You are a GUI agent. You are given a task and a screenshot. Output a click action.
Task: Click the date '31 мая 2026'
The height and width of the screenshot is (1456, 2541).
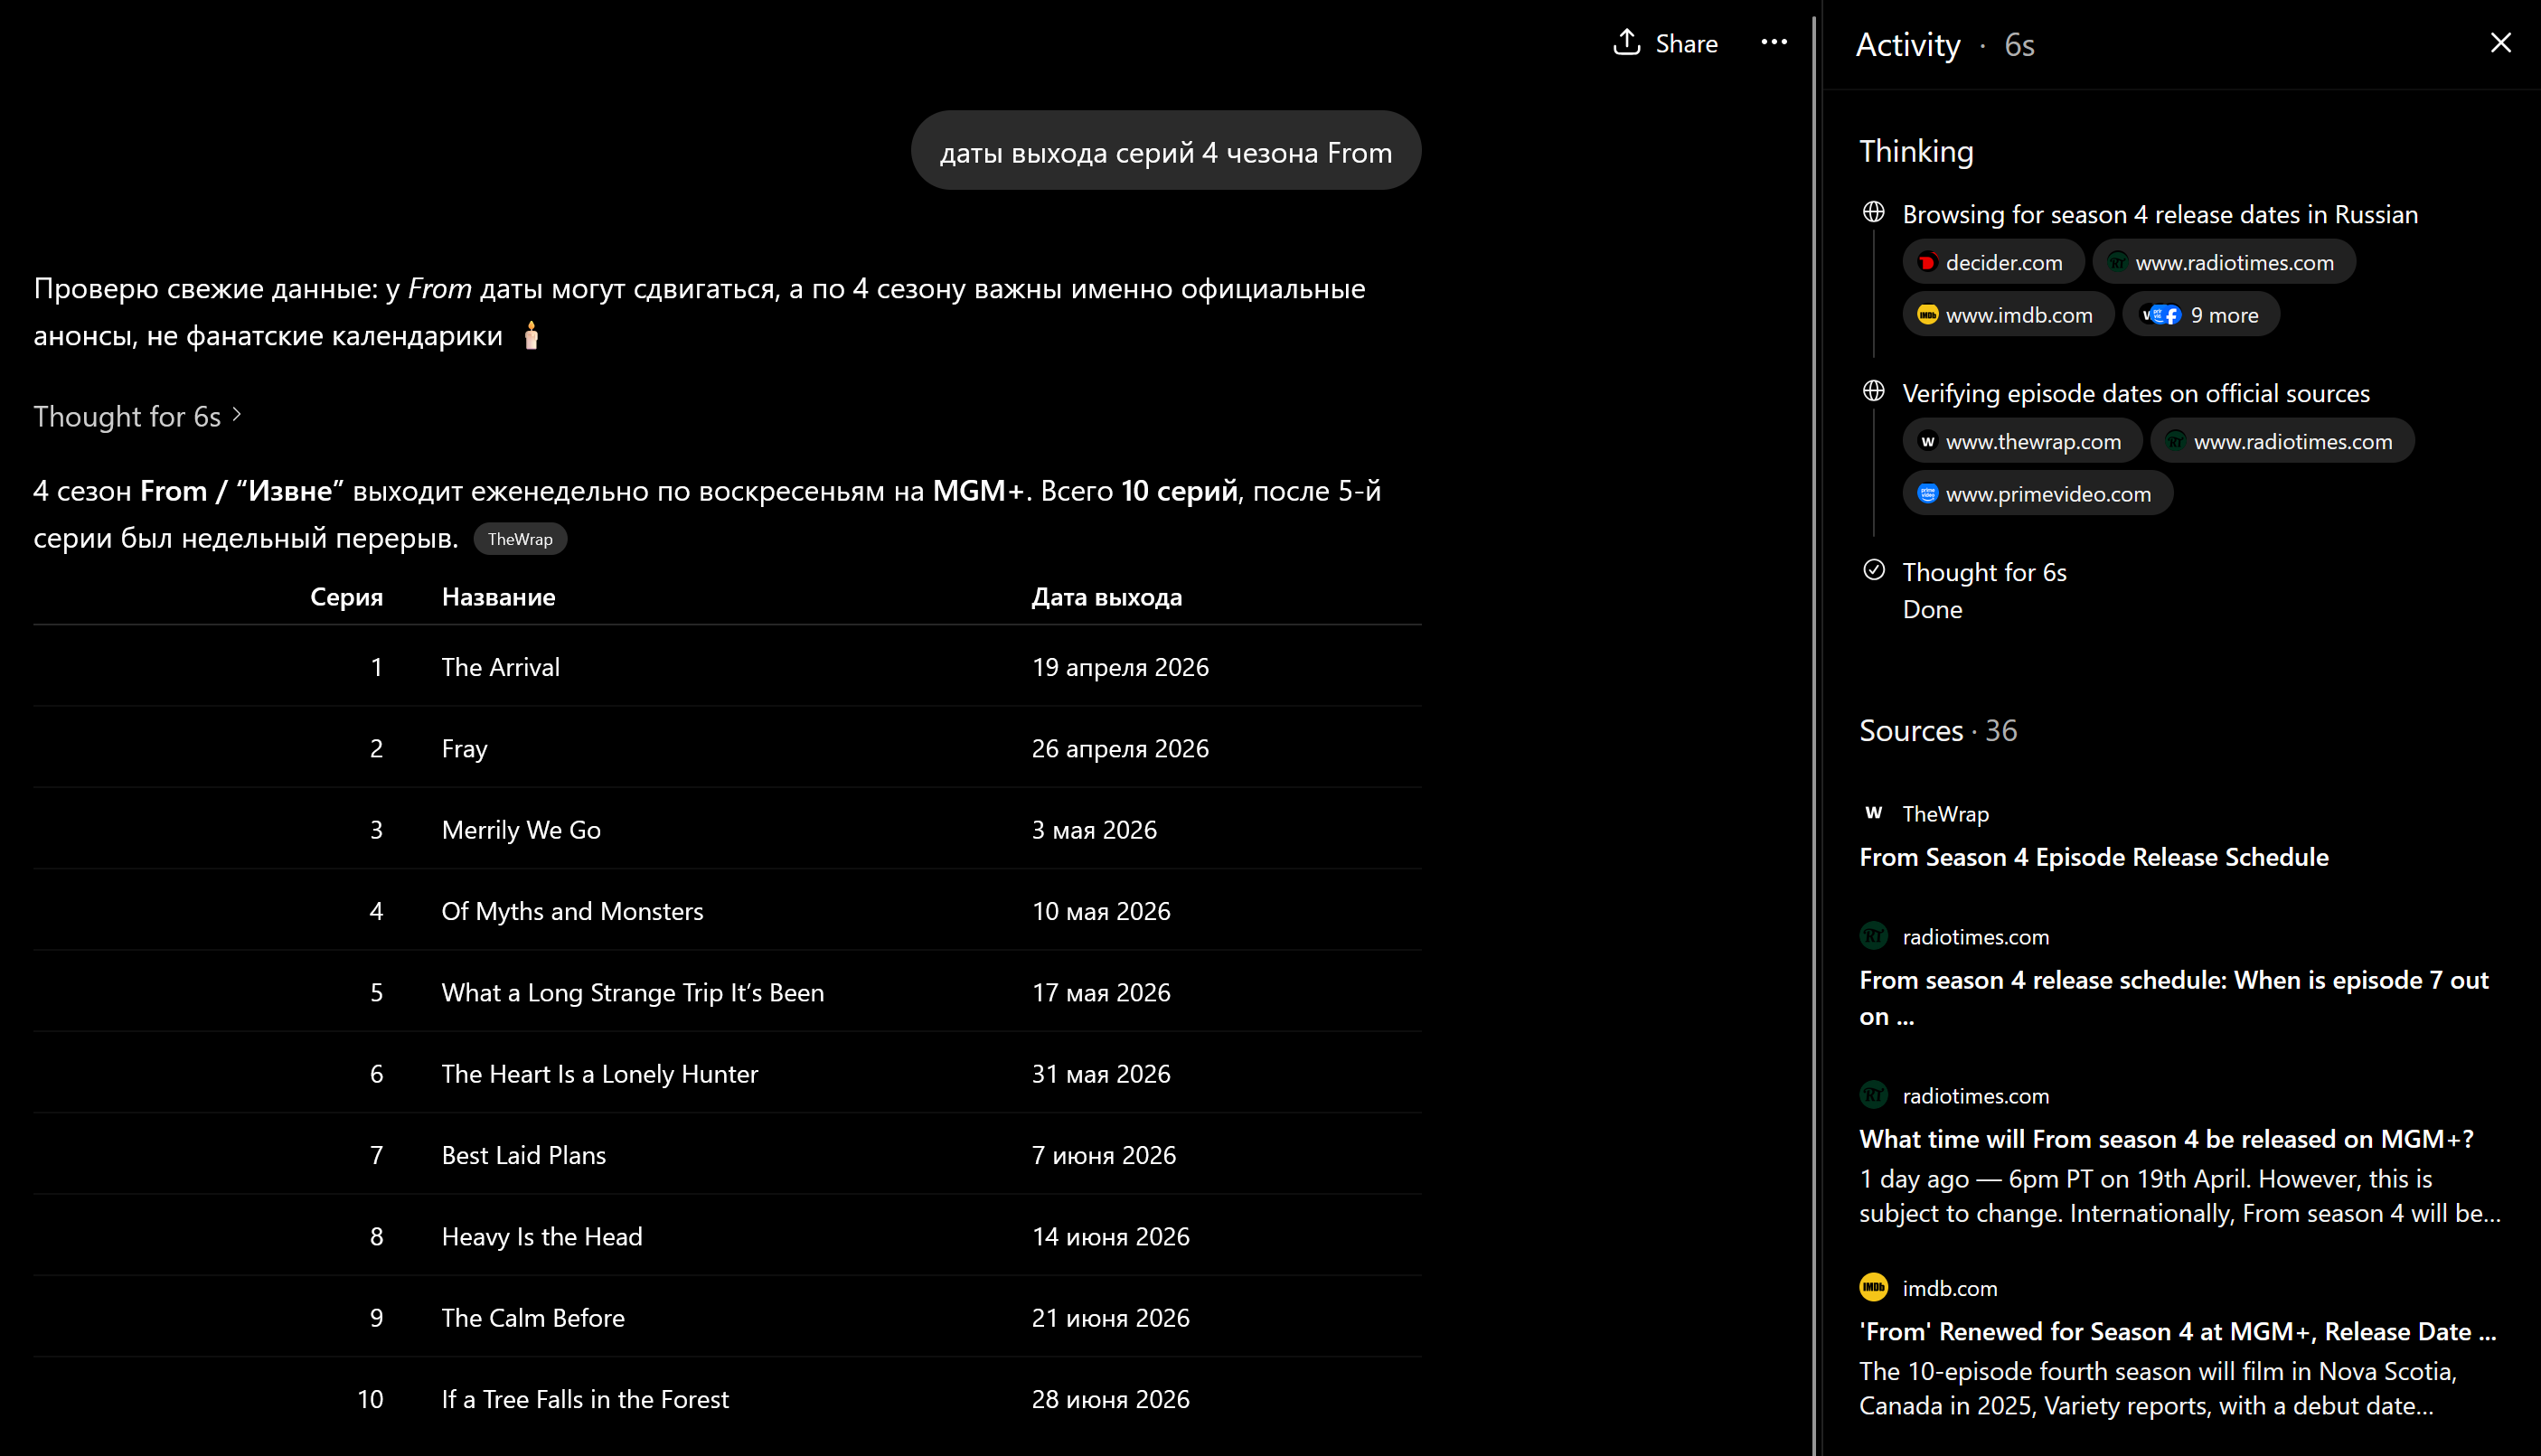1101,1074
